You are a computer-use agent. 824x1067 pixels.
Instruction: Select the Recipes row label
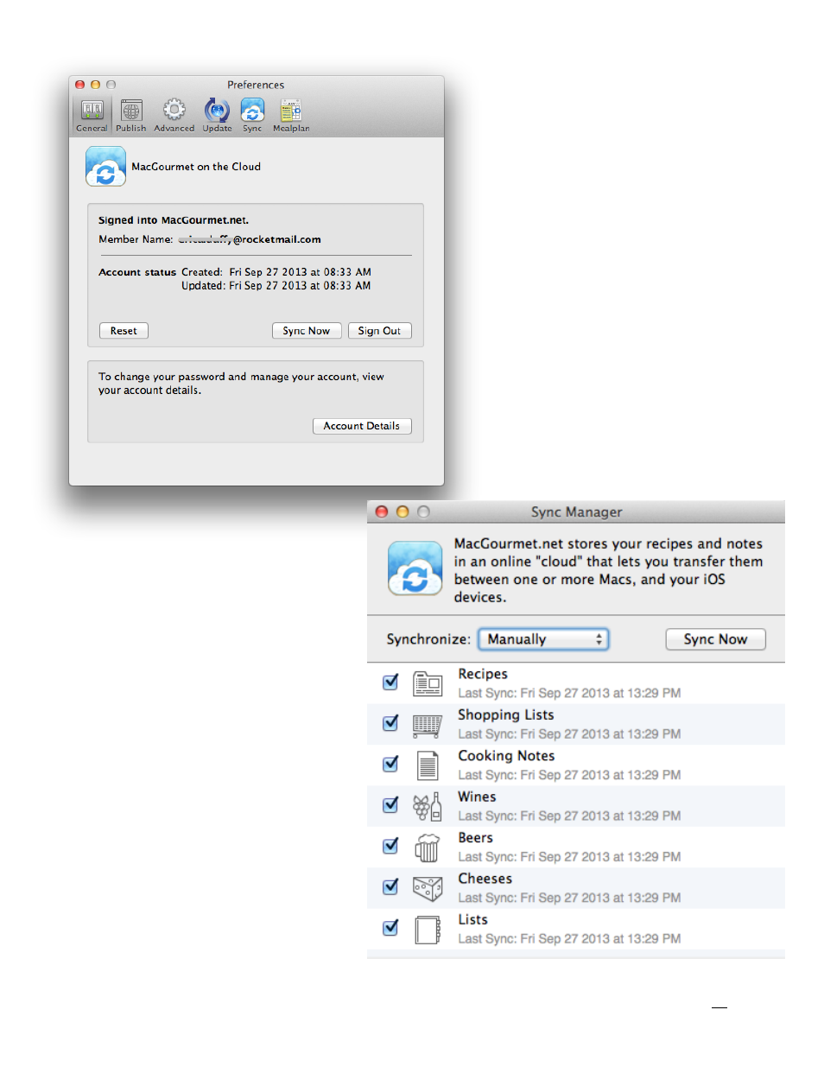(x=483, y=674)
